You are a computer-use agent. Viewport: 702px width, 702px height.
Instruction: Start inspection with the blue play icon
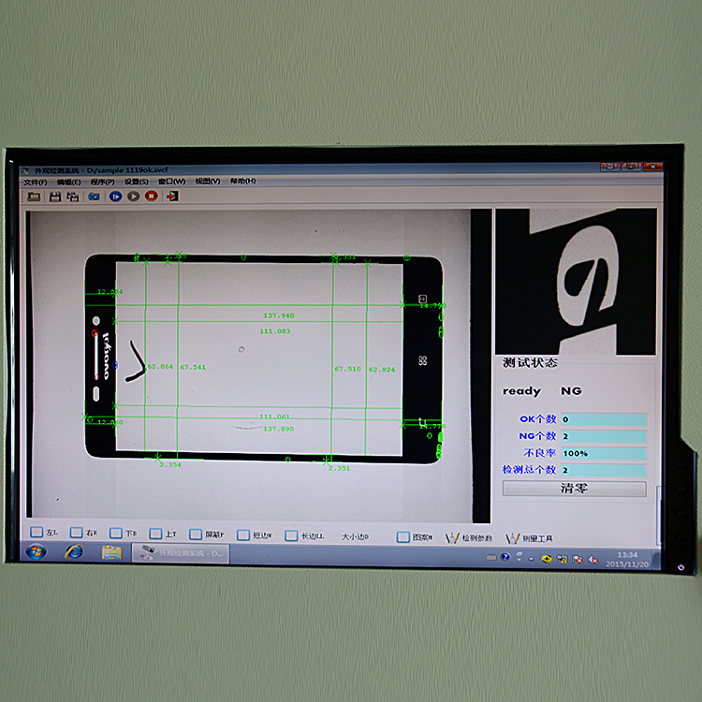(x=115, y=197)
